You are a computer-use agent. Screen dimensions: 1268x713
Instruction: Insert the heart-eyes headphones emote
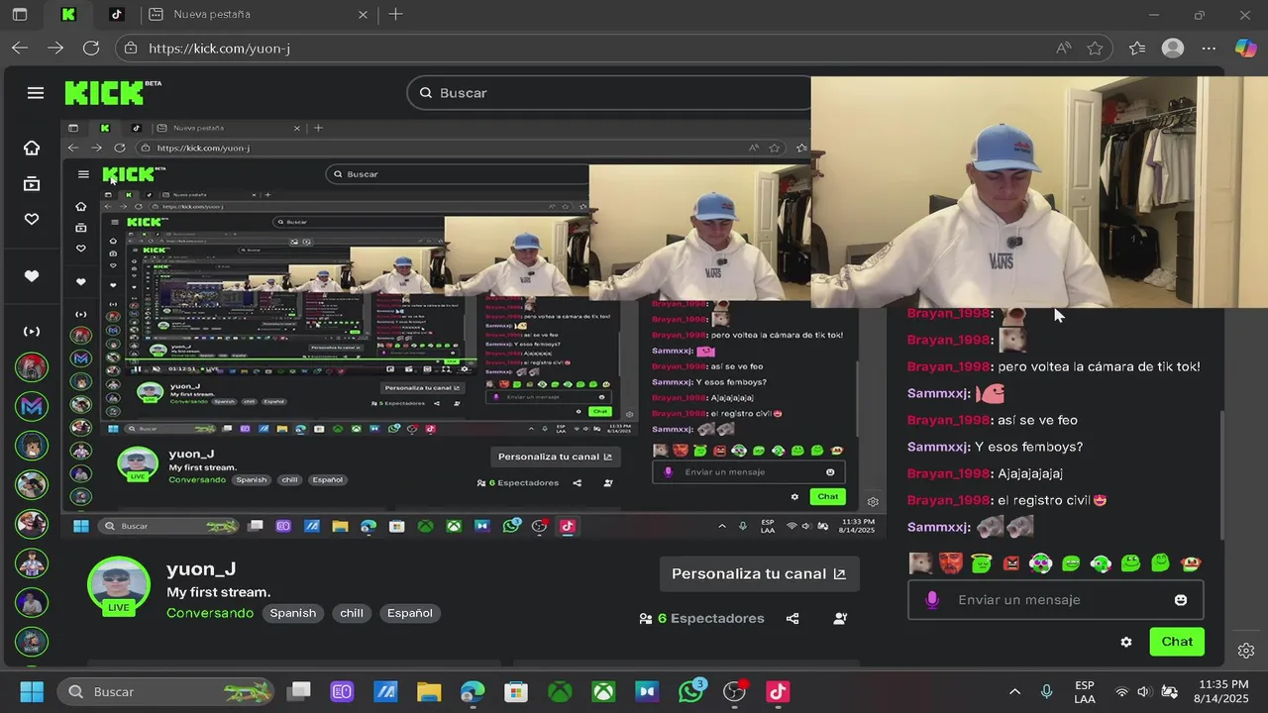coord(1041,563)
